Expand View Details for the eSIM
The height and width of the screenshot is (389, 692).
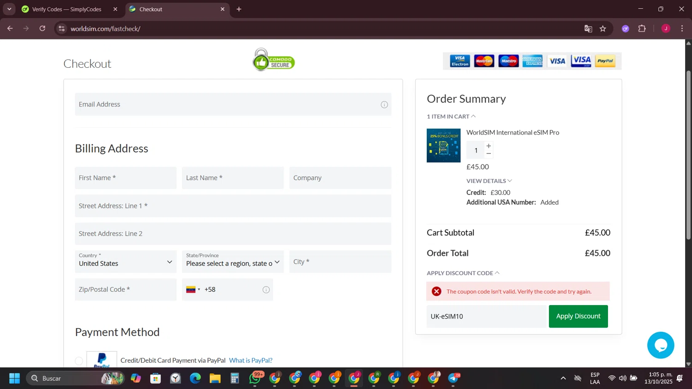click(x=489, y=181)
